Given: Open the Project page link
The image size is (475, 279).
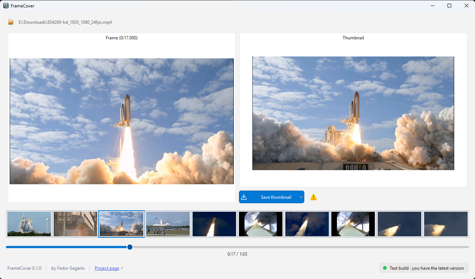Looking at the screenshot, I should coord(107,268).
